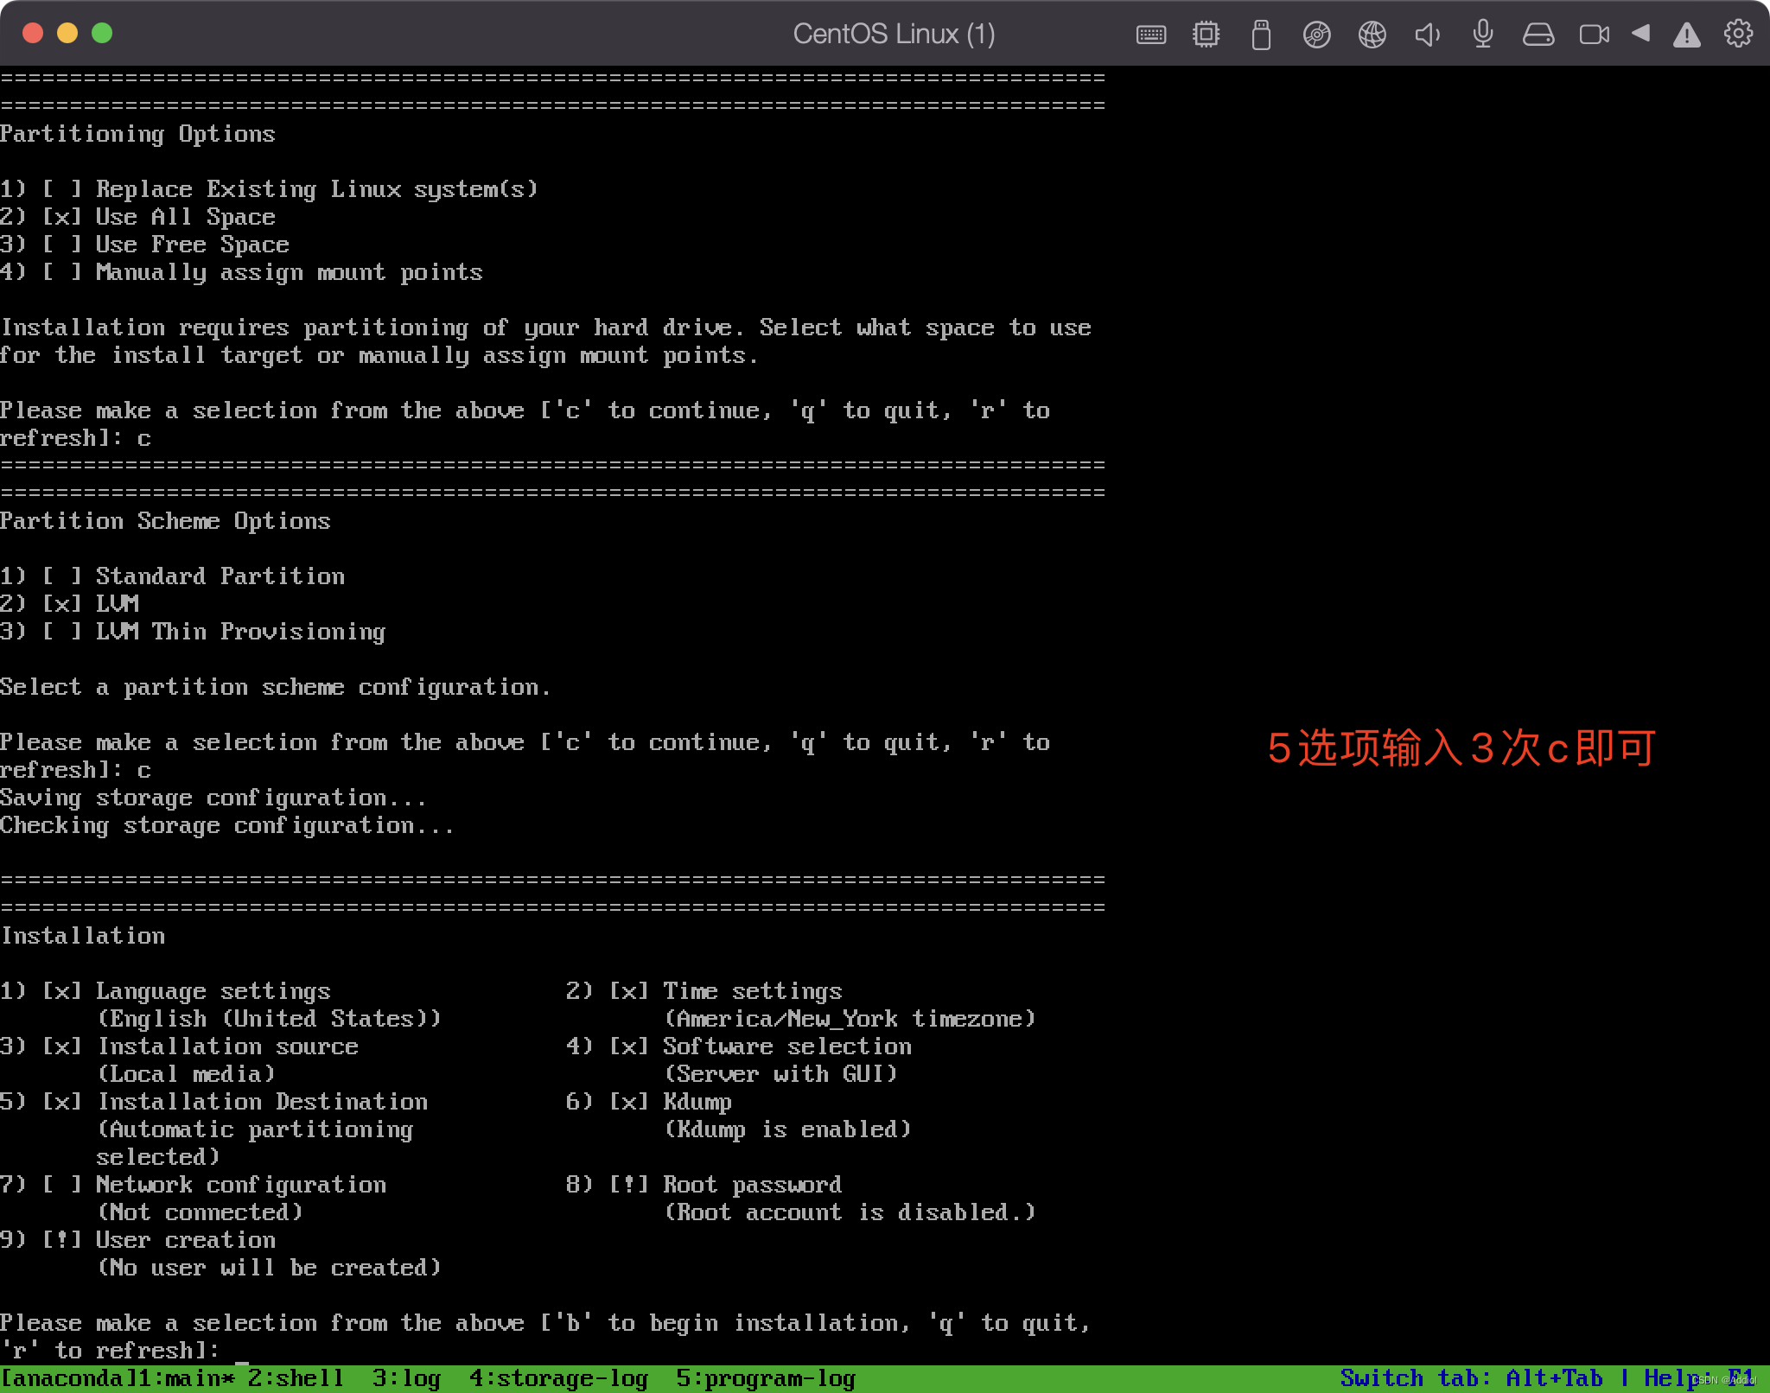Click the USB device icon
The image size is (1770, 1393).
pos(1261,35)
